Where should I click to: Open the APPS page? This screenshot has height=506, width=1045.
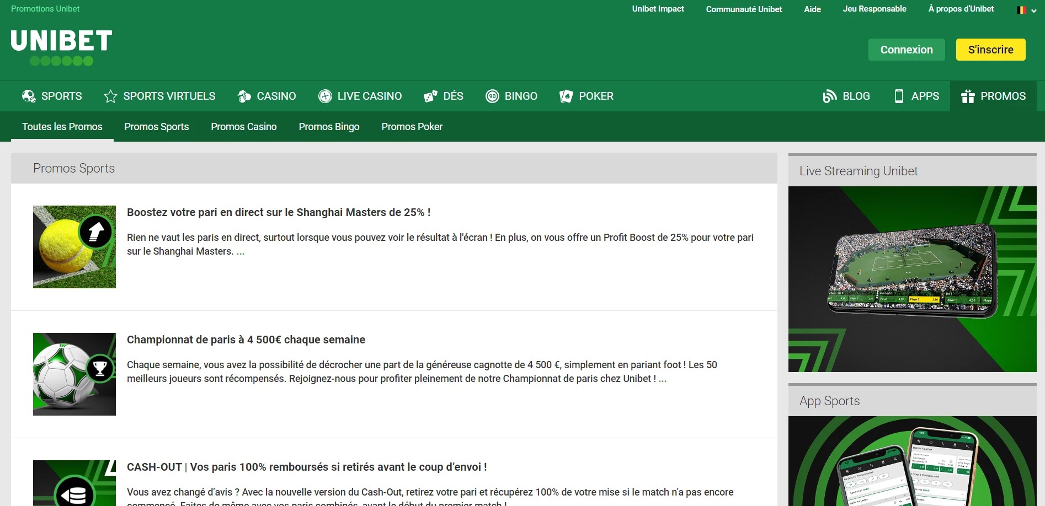[916, 96]
